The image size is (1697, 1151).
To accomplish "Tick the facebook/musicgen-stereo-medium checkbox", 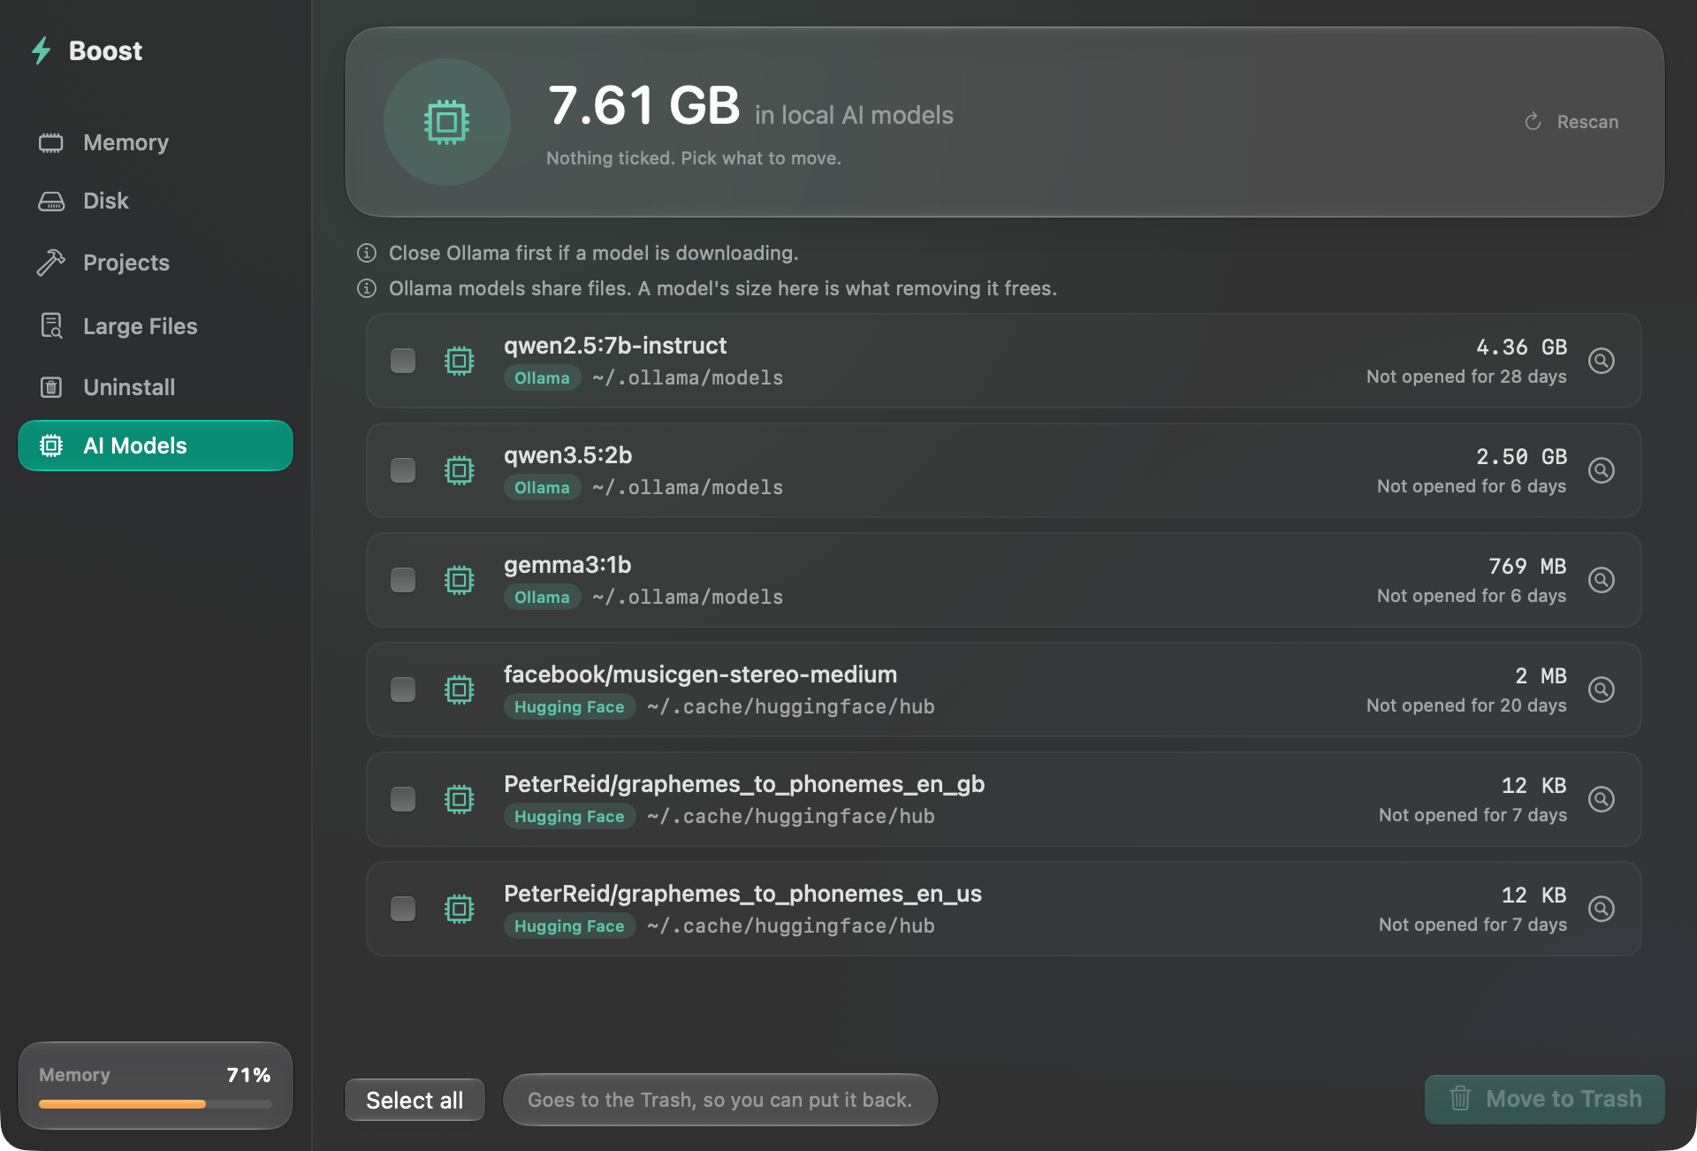I will (x=403, y=690).
